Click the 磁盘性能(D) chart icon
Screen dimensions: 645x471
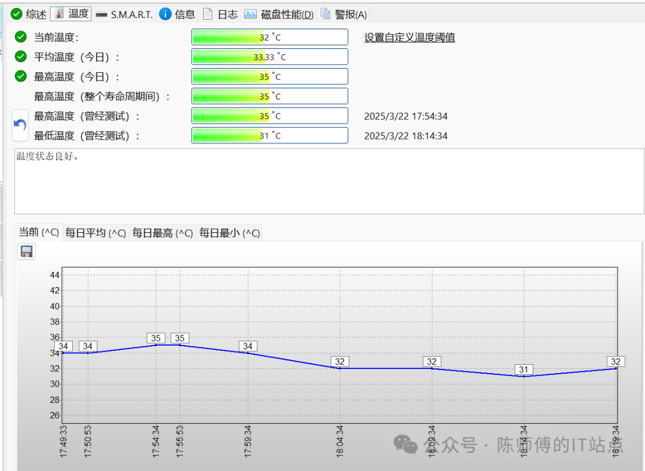pyautogui.click(x=251, y=14)
